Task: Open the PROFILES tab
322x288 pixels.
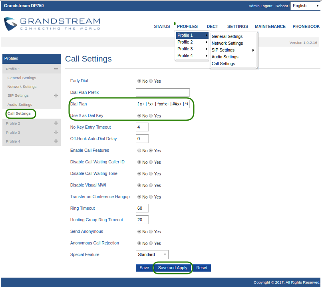Action: [x=187, y=26]
